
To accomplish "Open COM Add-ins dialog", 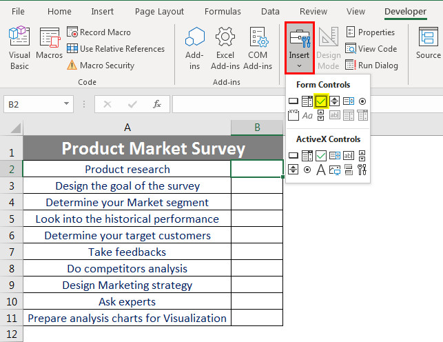I will [x=258, y=48].
